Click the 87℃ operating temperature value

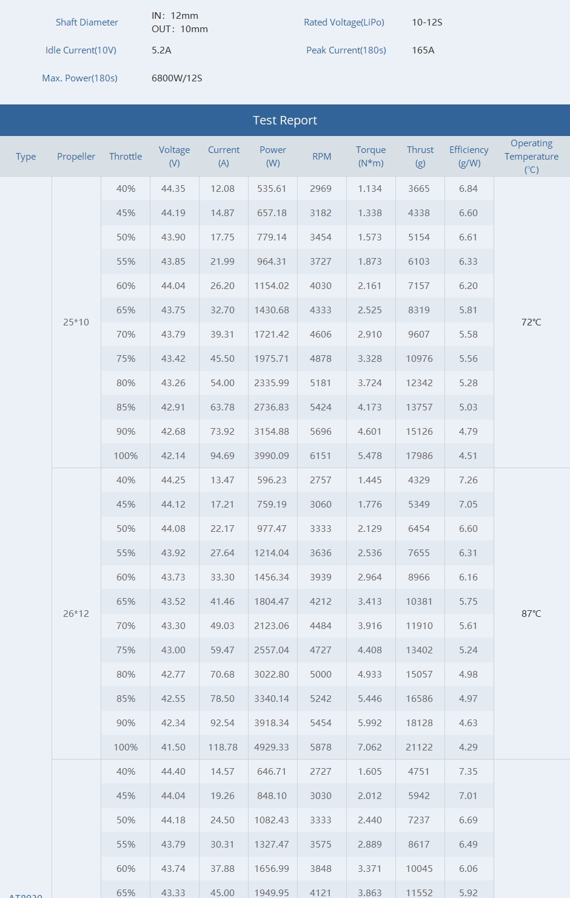click(x=531, y=614)
